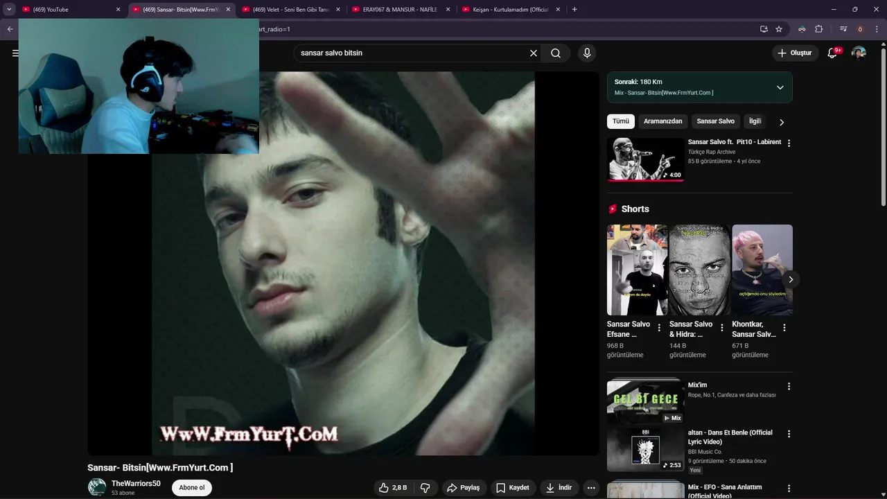Screen dimensions: 887x499
Task: Download the video with İndir
Action: tap(559, 488)
